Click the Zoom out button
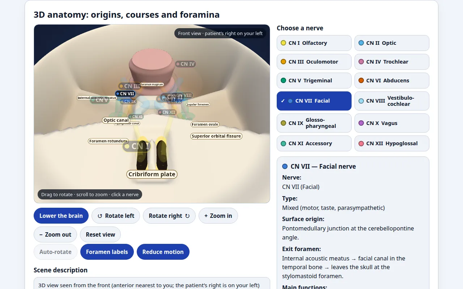The image size is (463, 289). (55, 234)
